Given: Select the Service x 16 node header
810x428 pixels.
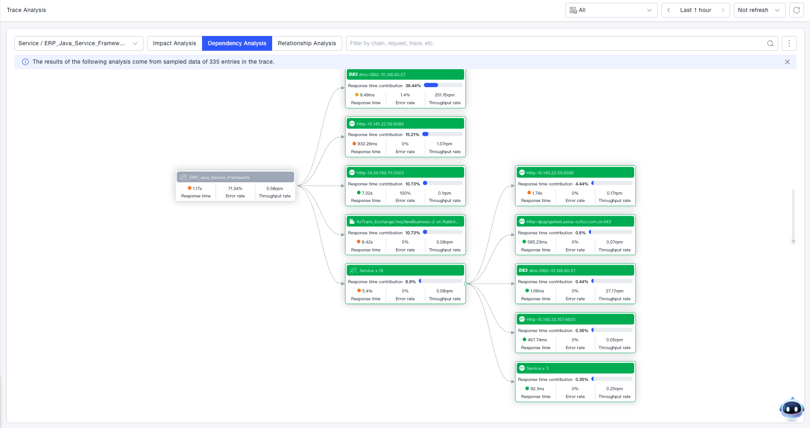Looking at the screenshot, I should [x=405, y=271].
